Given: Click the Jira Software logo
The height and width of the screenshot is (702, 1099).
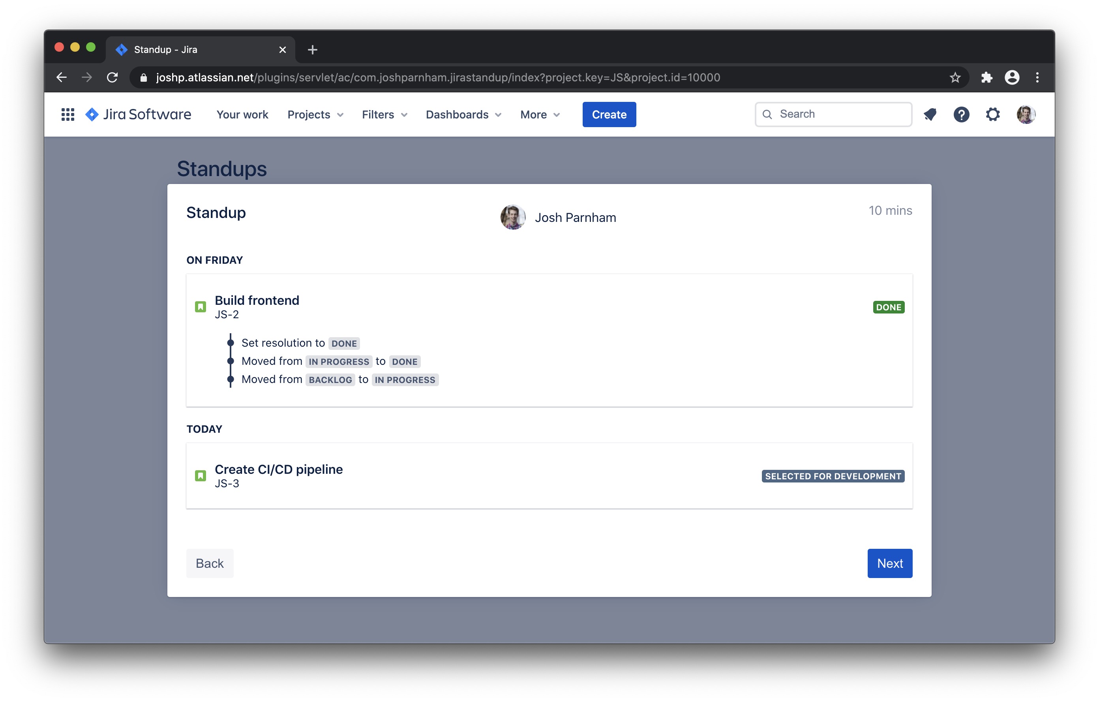Looking at the screenshot, I should pyautogui.click(x=138, y=114).
